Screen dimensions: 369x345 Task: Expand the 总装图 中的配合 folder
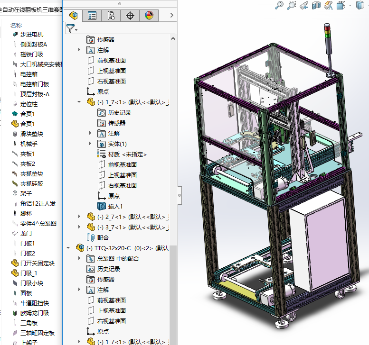[x=79, y=258]
